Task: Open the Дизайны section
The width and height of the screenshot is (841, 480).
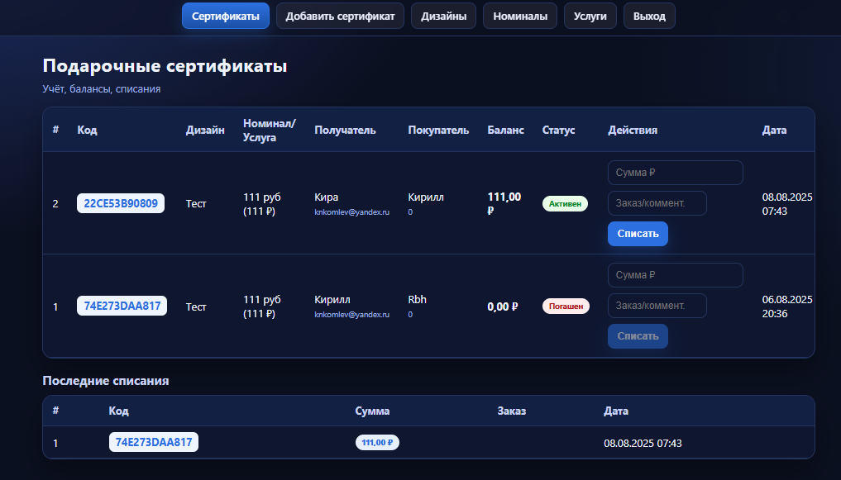Action: click(x=442, y=15)
